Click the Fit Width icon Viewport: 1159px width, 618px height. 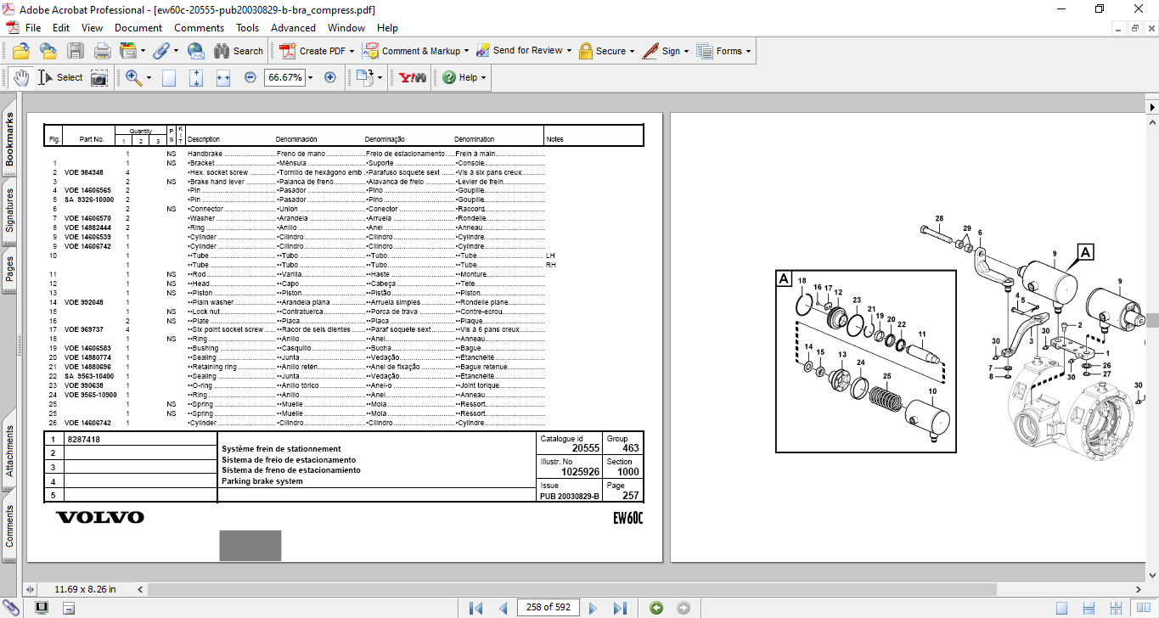point(223,77)
